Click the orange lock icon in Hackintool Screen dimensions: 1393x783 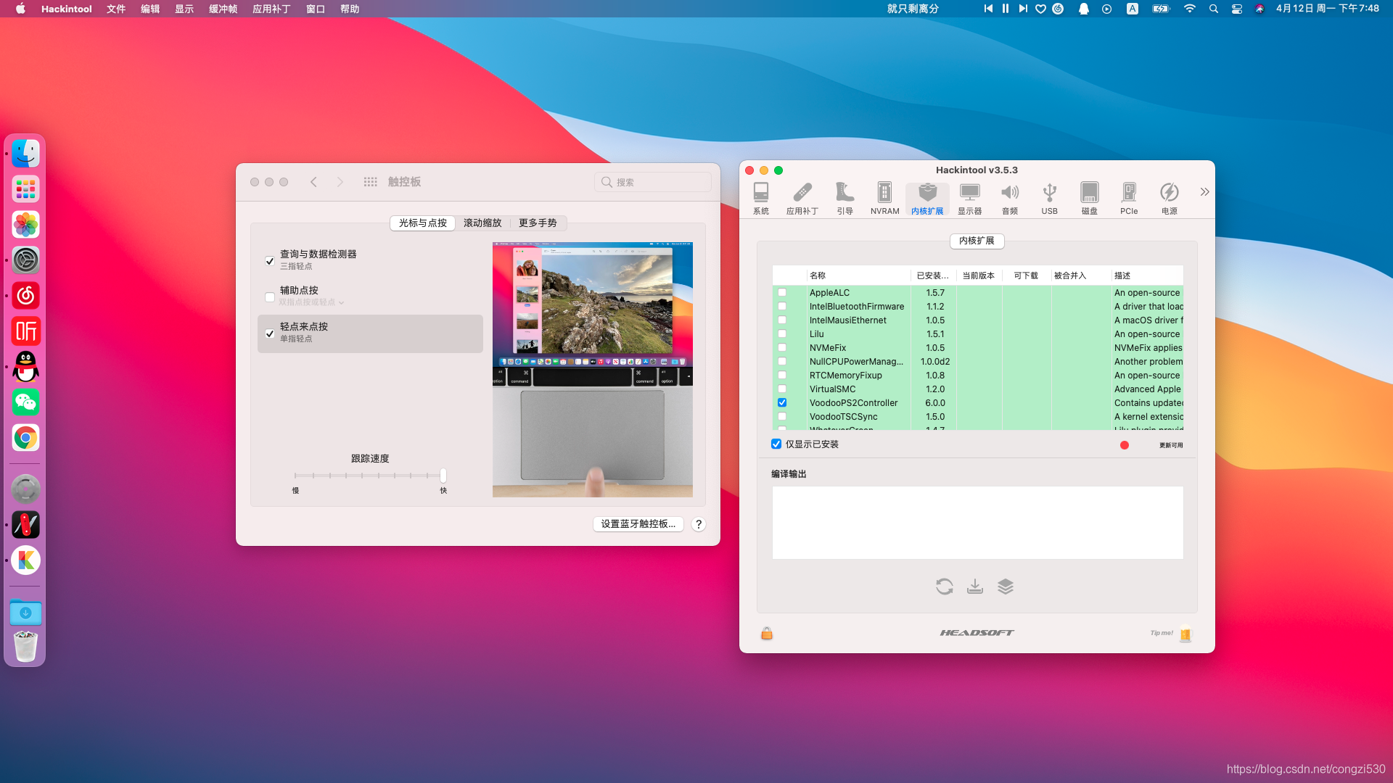pyautogui.click(x=766, y=634)
